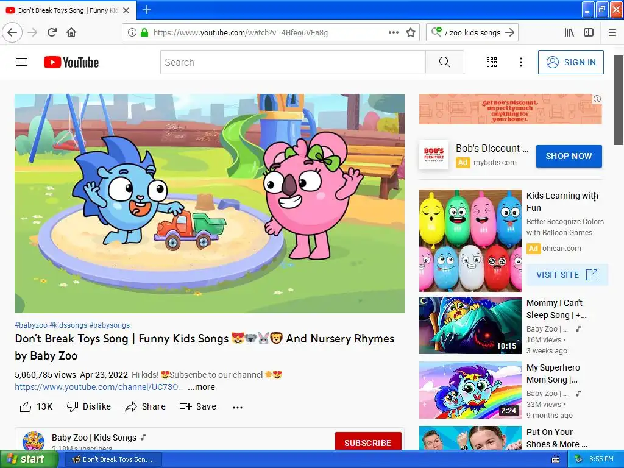Open Mommy I Can't Sleep Song title

pos(556,309)
